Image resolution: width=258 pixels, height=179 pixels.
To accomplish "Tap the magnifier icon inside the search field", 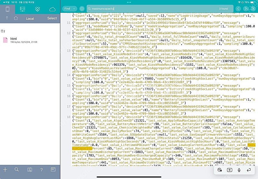I will [x=89, y=9].
